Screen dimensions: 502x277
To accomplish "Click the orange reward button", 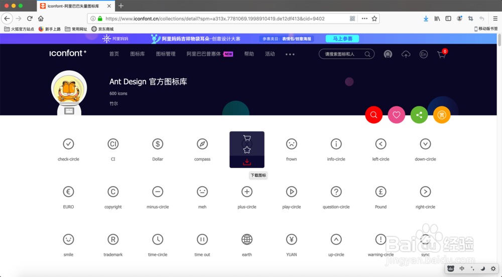I will 442,115.
